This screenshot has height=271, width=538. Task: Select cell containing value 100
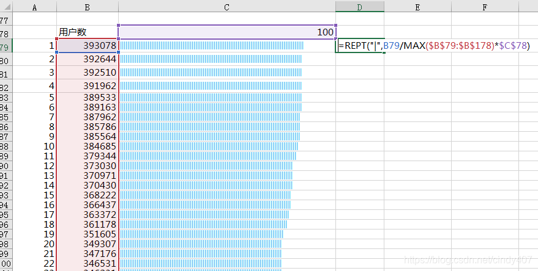(x=227, y=32)
